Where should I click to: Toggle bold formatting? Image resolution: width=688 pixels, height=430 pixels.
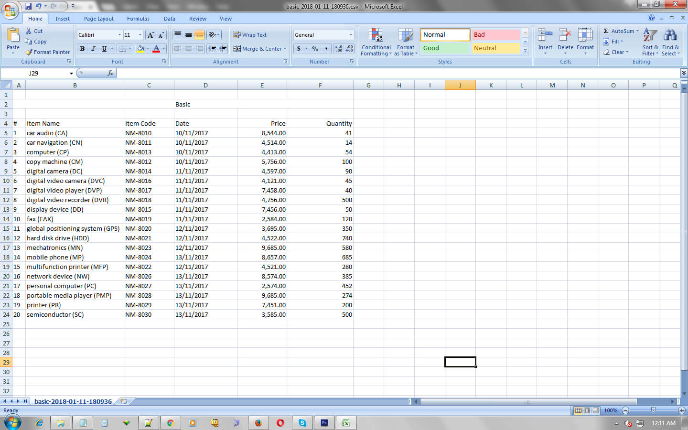pyautogui.click(x=82, y=49)
